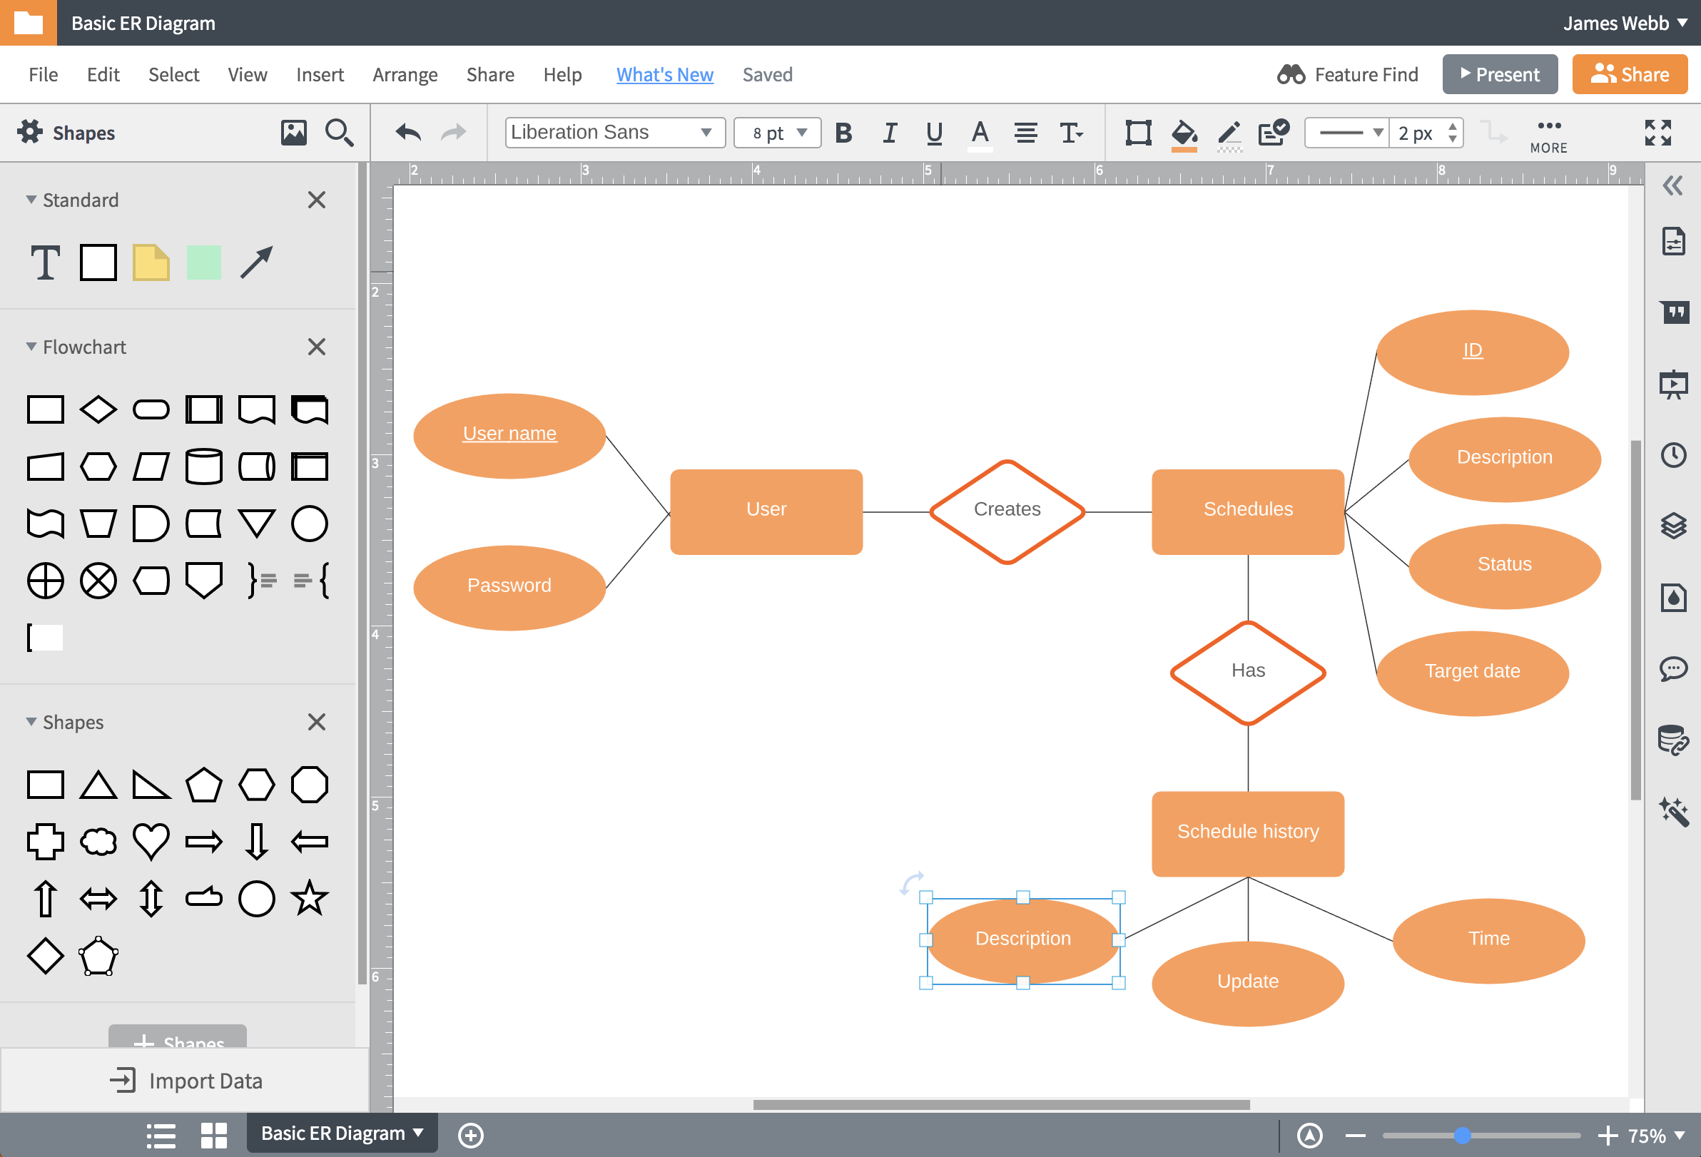Open the Edit menu
Screen dimensions: 1701x1157
[x=103, y=73]
